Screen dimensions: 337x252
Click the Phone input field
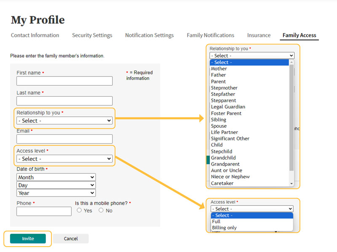point(44,211)
